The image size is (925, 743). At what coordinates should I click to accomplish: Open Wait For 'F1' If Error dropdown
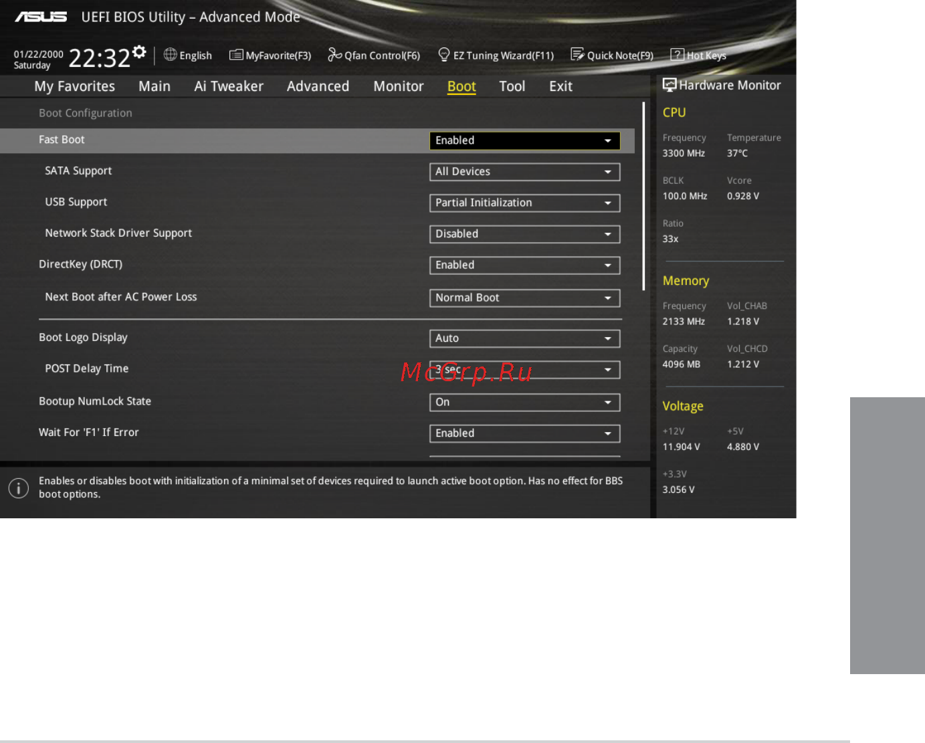tap(524, 433)
